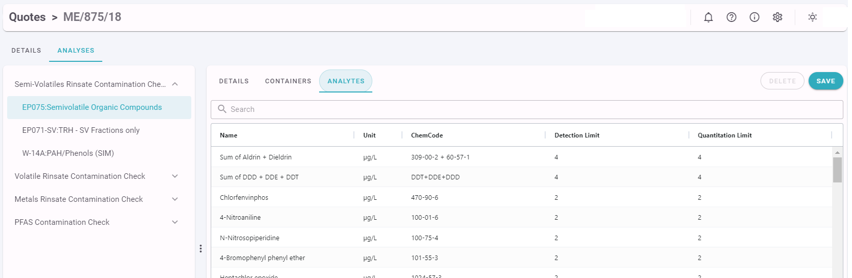Select the Sum of DDD + DDE + DDT row
This screenshot has width=852, height=278.
[522, 177]
